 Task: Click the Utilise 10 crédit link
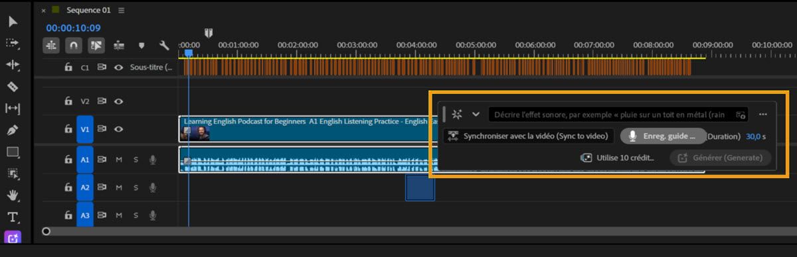tap(617, 158)
